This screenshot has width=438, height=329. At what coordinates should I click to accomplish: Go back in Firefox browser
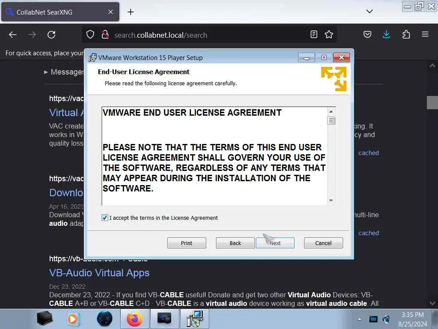pos(13,35)
